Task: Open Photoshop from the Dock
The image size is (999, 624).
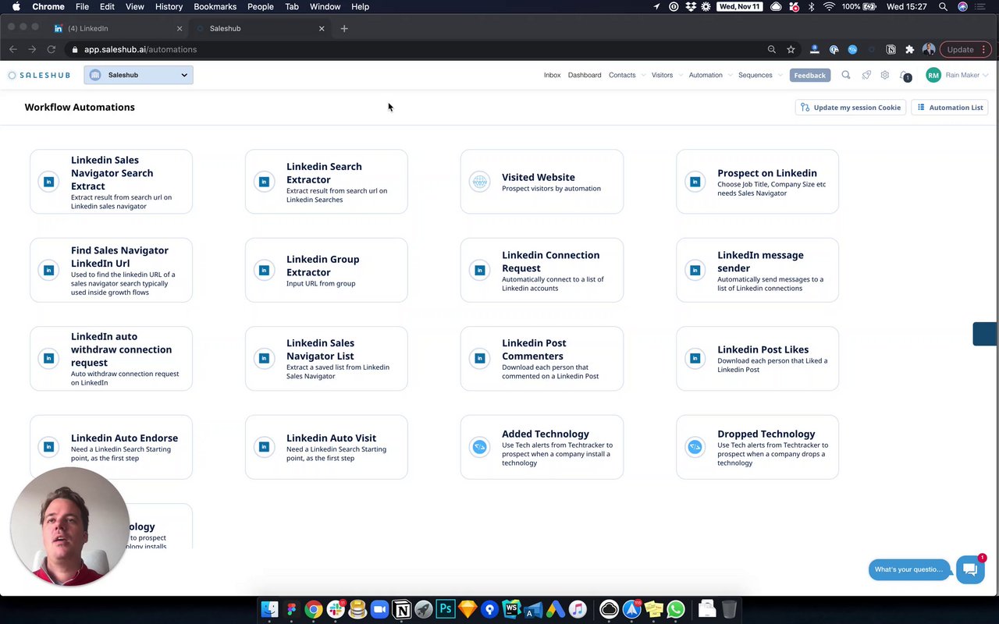Action: click(446, 609)
